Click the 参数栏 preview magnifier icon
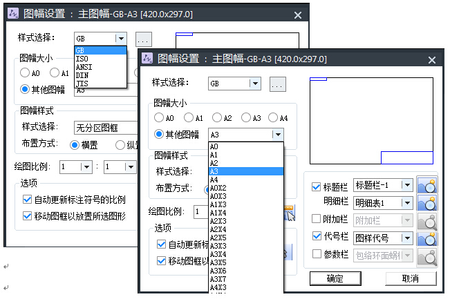 coord(427,257)
